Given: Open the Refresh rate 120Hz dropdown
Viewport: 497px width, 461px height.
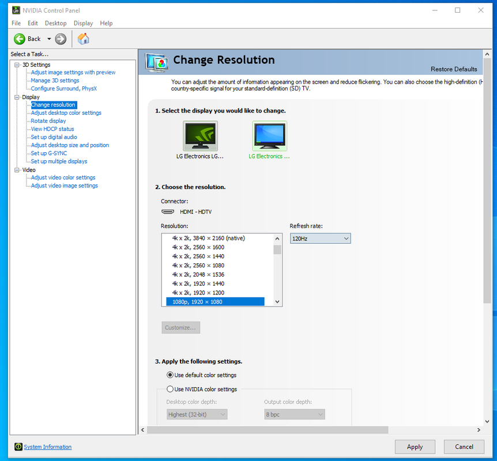Looking at the screenshot, I should (x=320, y=239).
